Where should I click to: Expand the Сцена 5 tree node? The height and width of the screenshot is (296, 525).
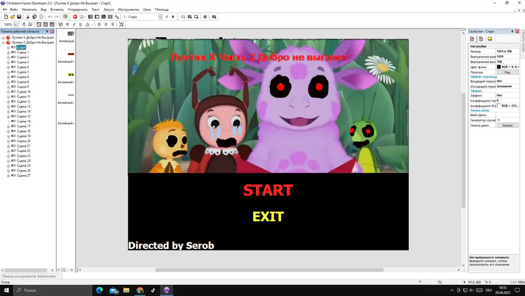(8, 72)
